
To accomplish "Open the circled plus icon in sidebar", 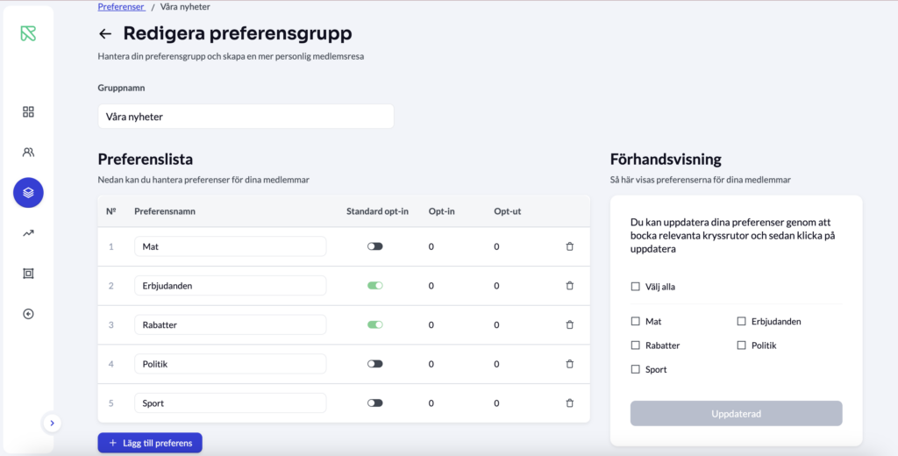I will (x=28, y=314).
